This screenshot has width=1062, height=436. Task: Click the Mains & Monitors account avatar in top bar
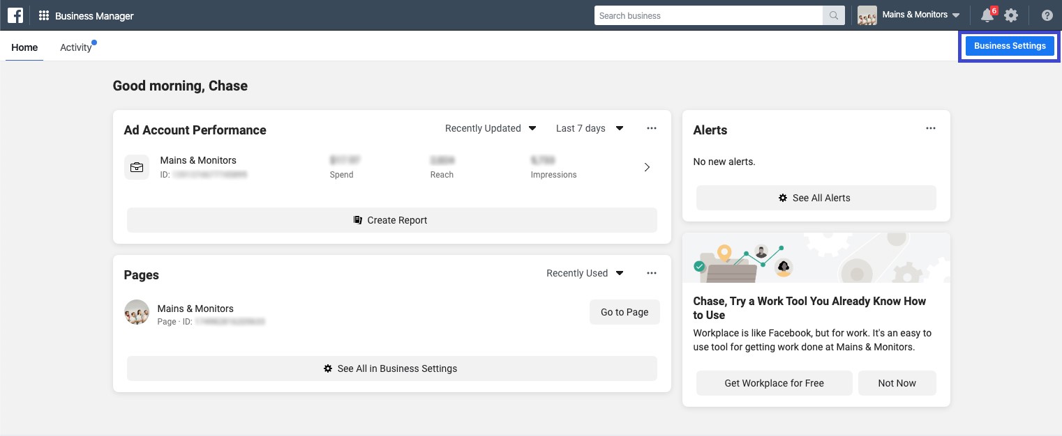click(x=867, y=15)
